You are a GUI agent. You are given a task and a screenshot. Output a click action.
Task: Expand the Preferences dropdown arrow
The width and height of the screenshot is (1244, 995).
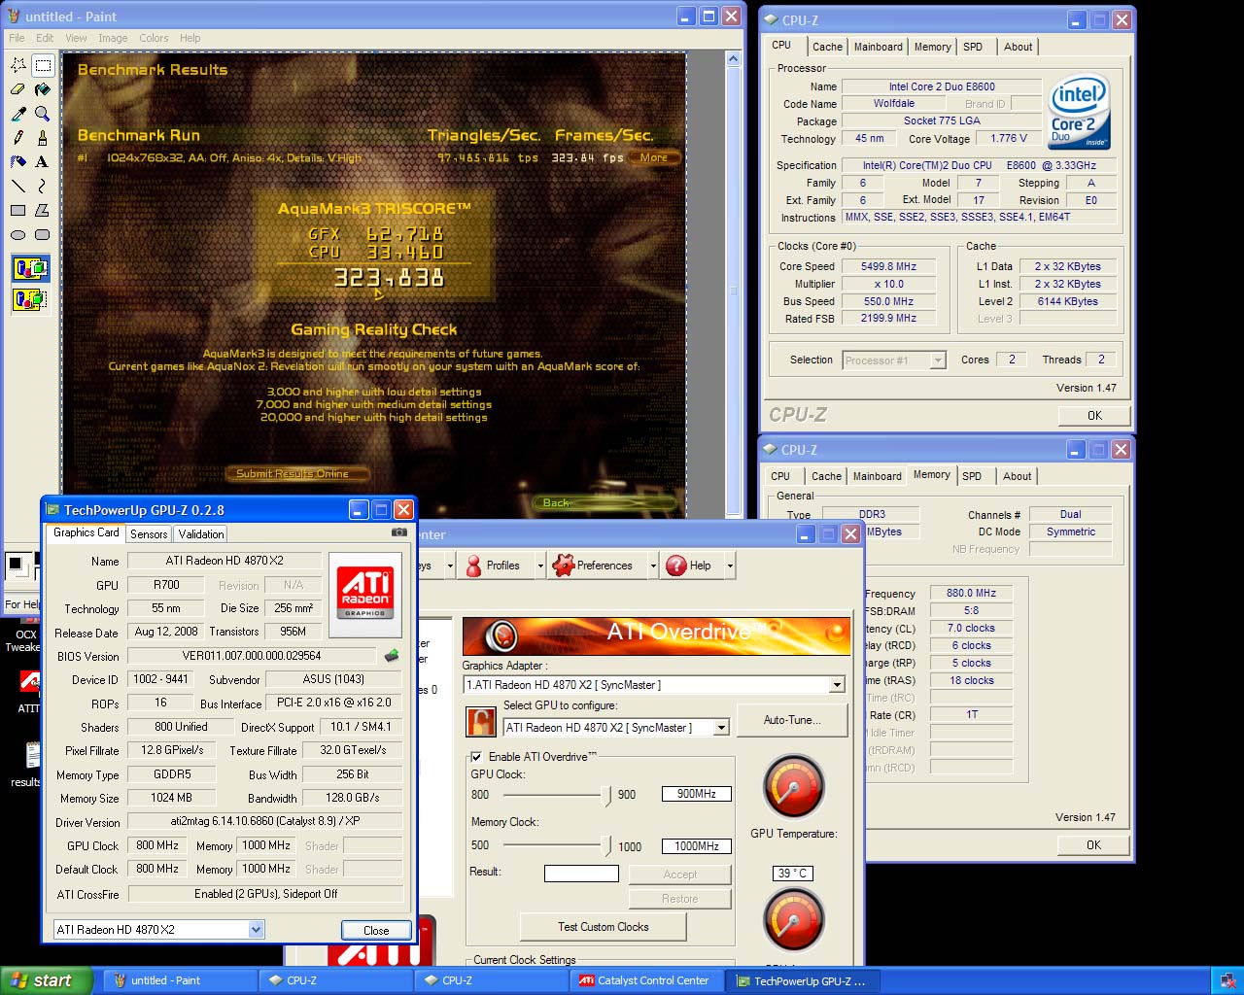653,566
